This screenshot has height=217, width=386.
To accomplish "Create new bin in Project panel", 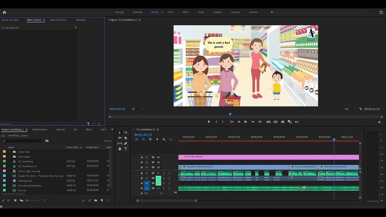I will tap(96, 200).
